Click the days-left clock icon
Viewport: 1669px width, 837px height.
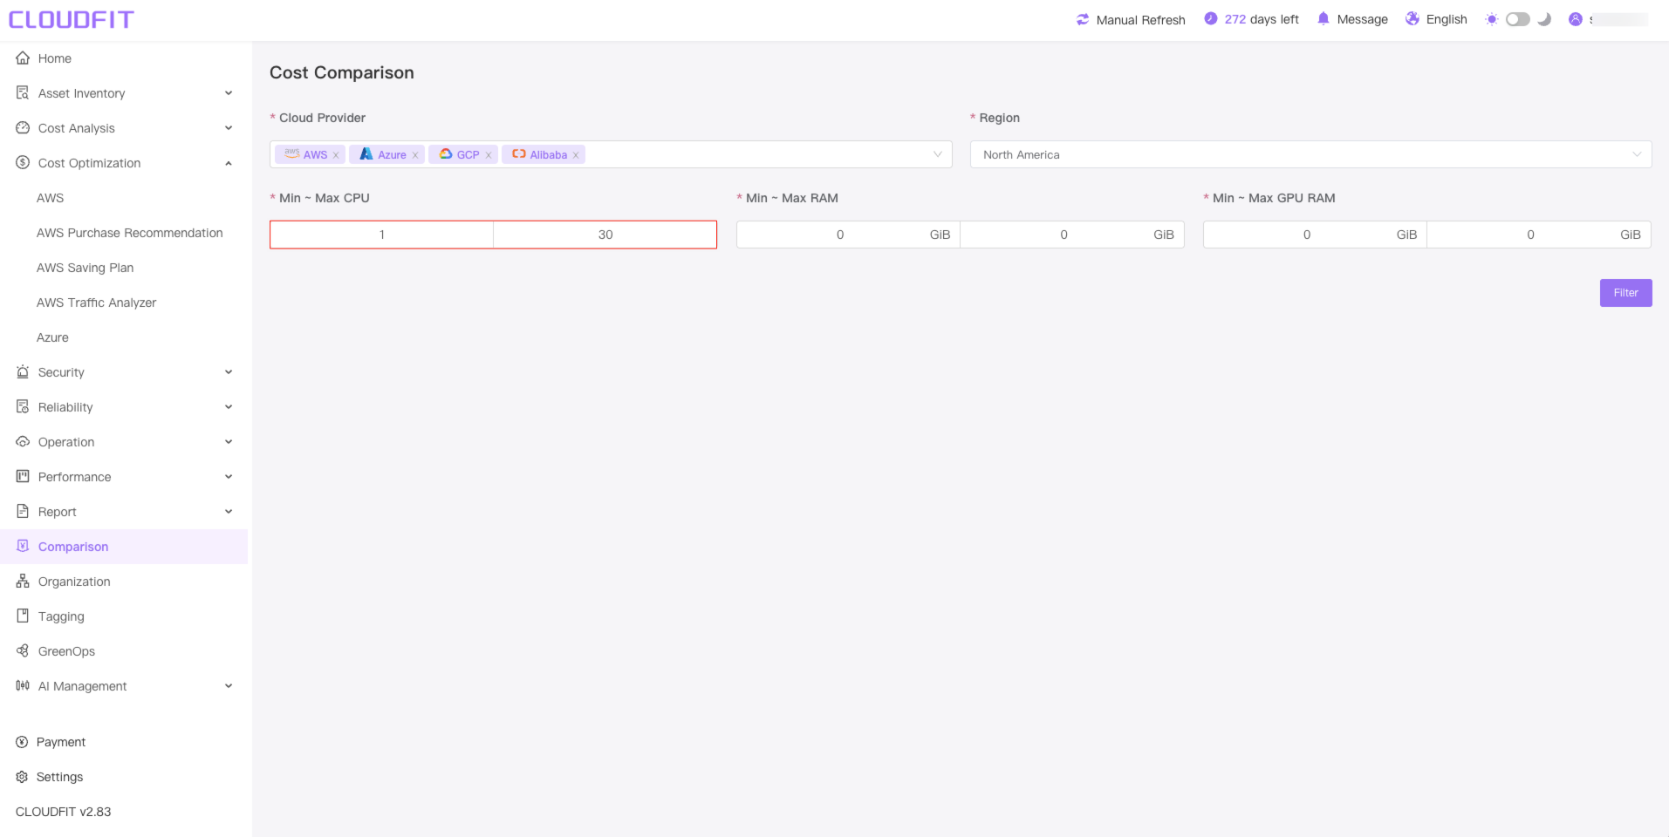1211,18
